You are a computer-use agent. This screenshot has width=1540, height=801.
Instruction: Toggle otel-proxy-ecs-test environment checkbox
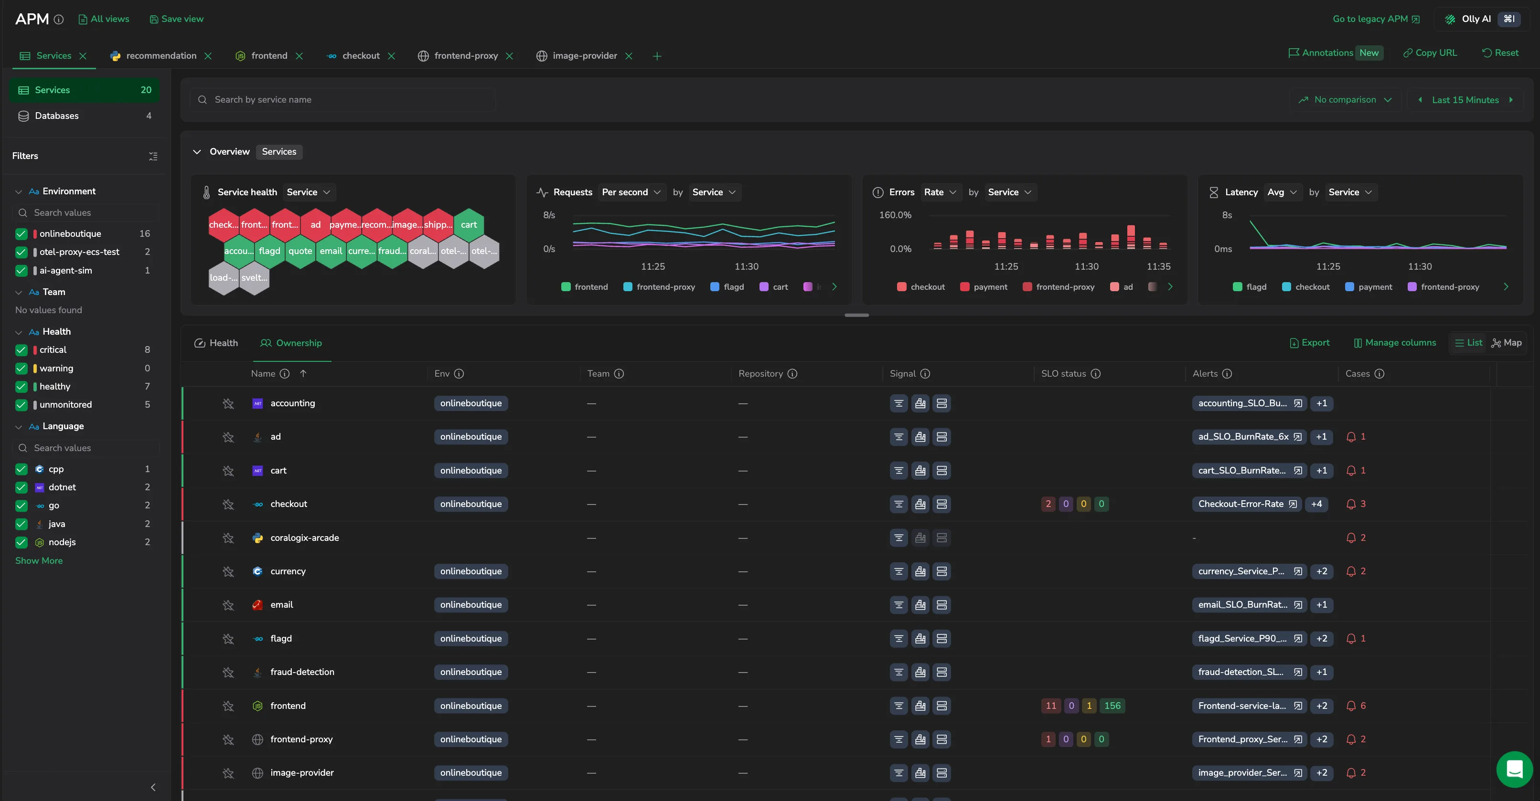(x=21, y=252)
